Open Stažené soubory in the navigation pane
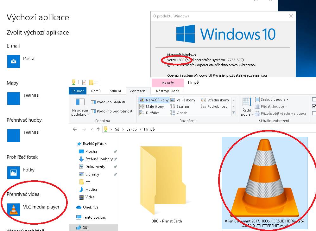This screenshot has width=316, height=231. click(x=96, y=159)
